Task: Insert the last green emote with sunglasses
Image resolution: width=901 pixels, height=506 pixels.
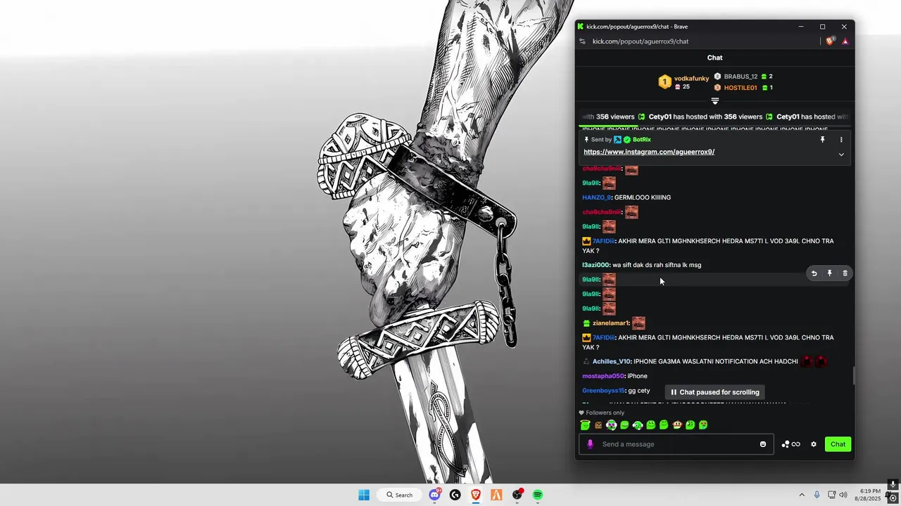Action: [703, 424]
